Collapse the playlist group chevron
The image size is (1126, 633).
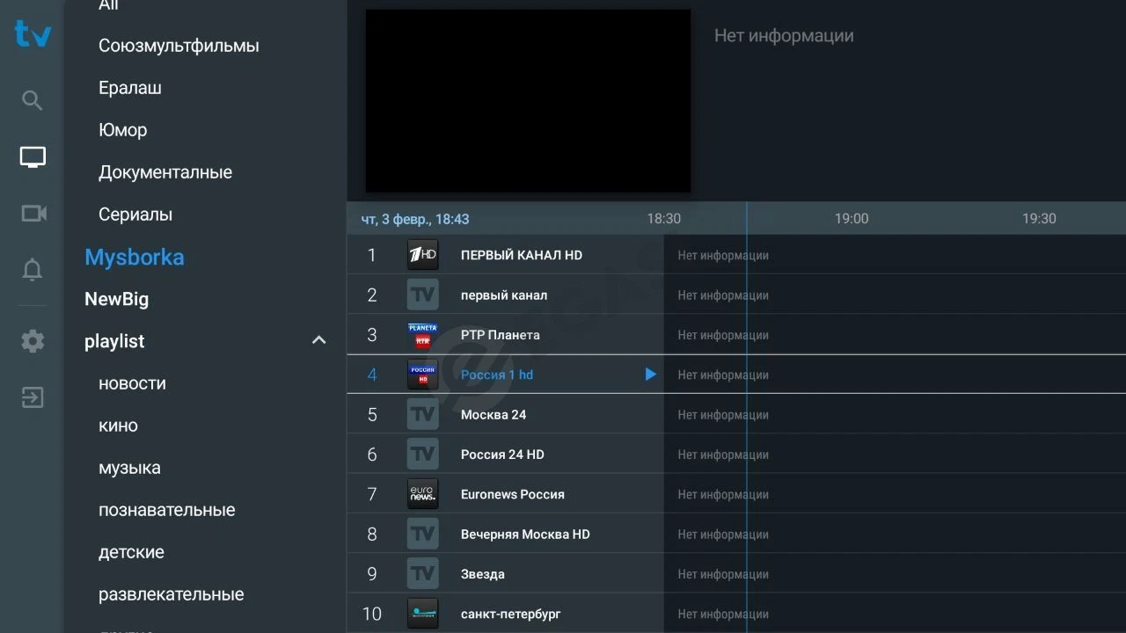click(319, 340)
